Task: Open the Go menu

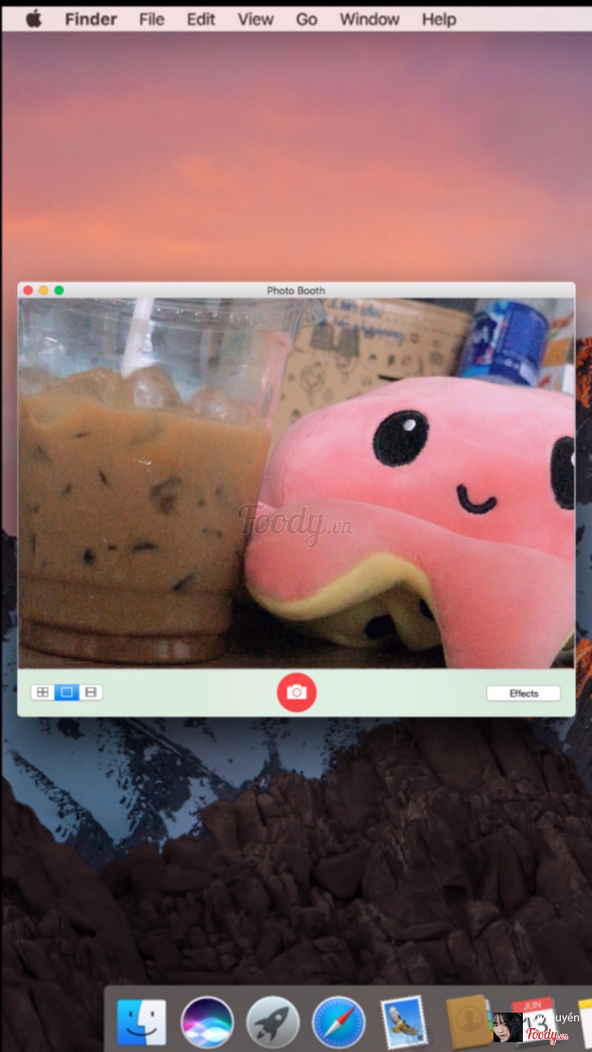Action: click(306, 20)
